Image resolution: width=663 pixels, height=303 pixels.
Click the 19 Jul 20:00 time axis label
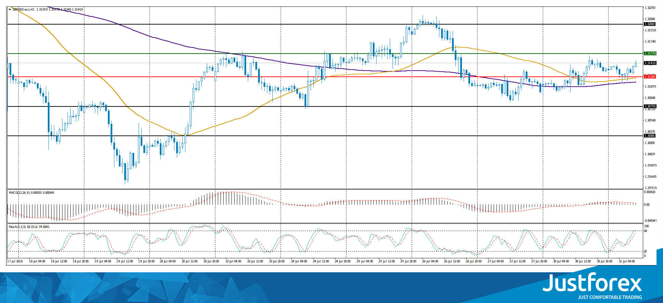click(x=146, y=261)
